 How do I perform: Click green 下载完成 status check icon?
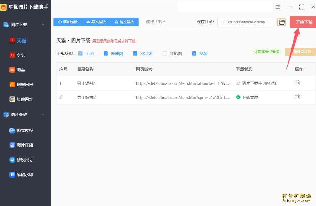238,97
